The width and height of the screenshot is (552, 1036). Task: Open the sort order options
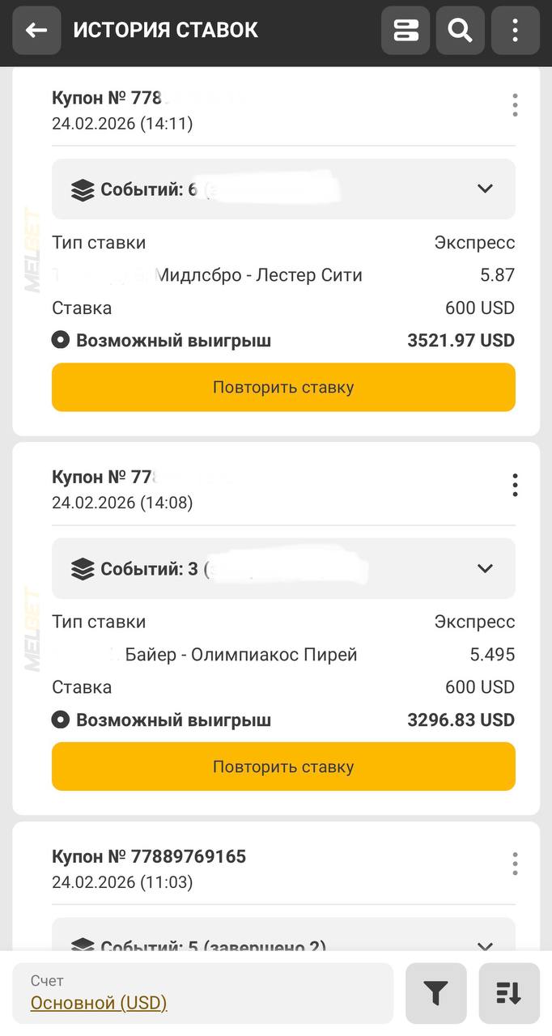pyautogui.click(x=509, y=993)
